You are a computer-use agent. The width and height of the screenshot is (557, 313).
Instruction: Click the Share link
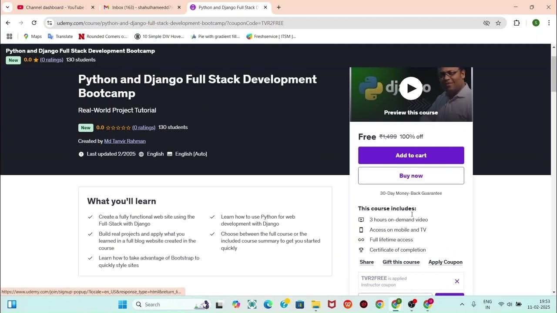(366, 262)
